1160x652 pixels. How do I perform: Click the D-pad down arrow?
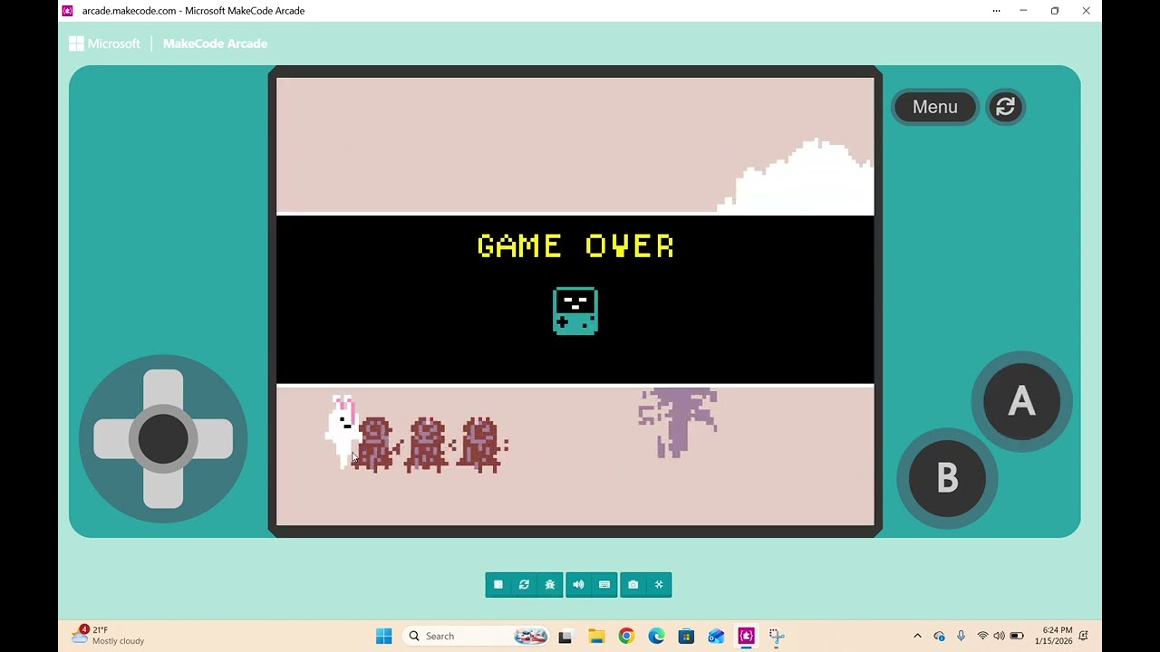pyautogui.click(x=163, y=488)
